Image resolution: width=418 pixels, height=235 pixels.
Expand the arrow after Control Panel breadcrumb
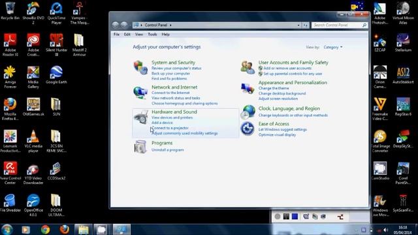tap(170, 25)
